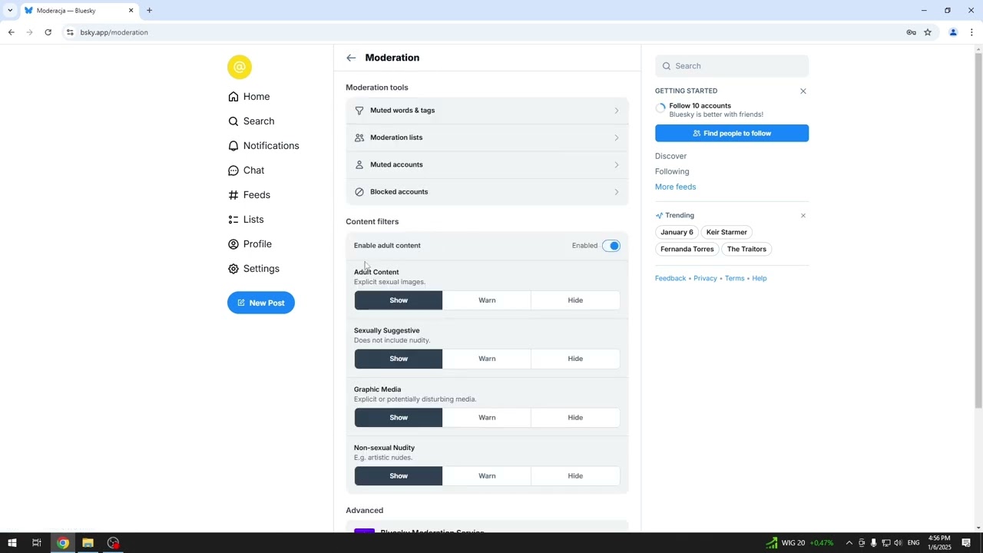Open More feeds link
This screenshot has width=983, height=553.
[675, 187]
